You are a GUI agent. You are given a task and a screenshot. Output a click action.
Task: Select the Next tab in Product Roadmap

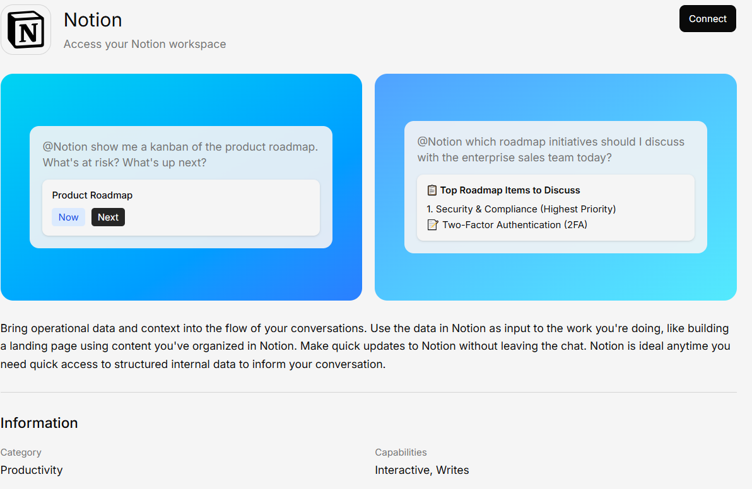(108, 217)
